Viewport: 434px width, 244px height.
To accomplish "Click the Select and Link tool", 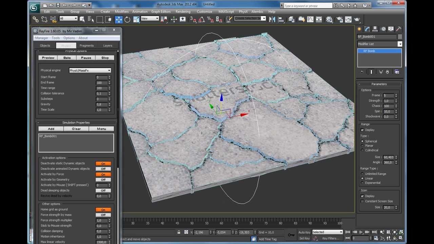I will 36,19.
